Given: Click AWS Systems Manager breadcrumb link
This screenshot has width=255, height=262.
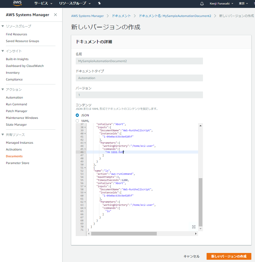Looking at the screenshot, I should tap(88, 16).
